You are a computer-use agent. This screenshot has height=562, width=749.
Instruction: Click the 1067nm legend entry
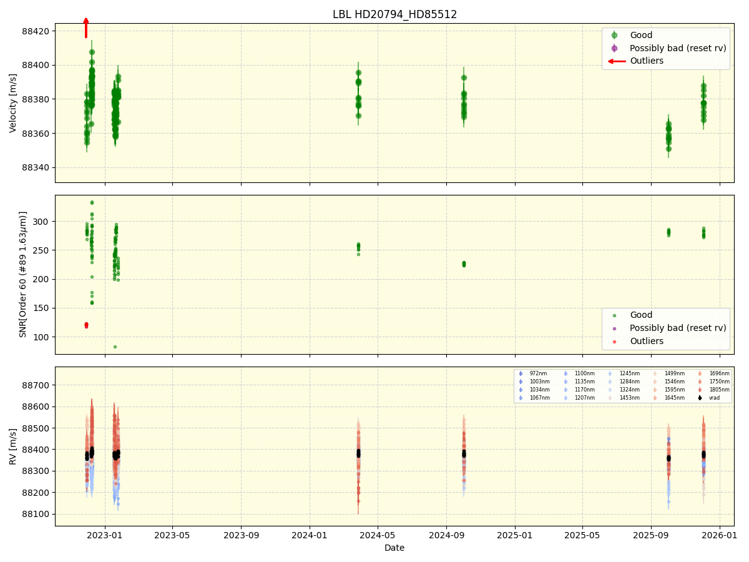tap(534, 398)
